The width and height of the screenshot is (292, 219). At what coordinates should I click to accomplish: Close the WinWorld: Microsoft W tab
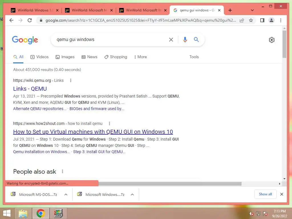pyautogui.click(x=165, y=10)
